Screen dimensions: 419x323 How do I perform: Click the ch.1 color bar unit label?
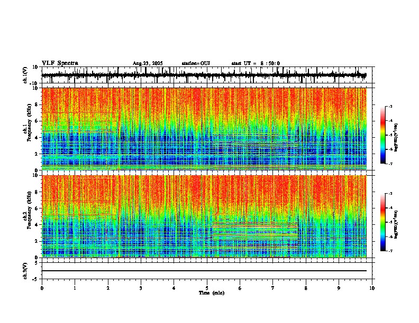click(x=396, y=138)
